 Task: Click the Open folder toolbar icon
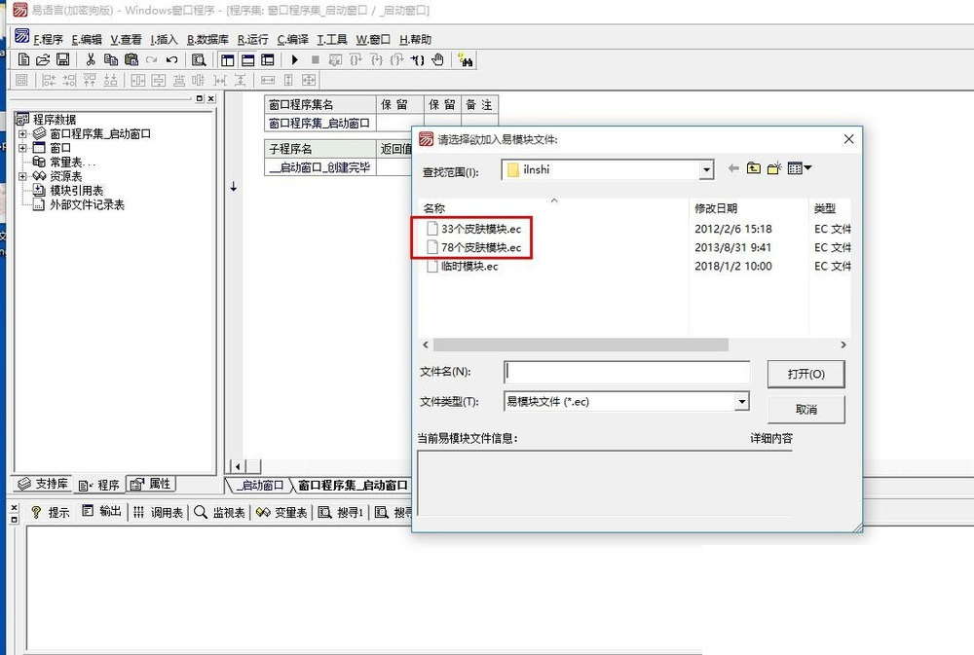point(43,59)
